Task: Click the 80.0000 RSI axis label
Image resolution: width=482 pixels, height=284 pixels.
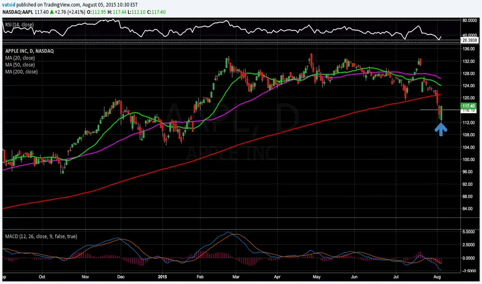Action: point(470,21)
